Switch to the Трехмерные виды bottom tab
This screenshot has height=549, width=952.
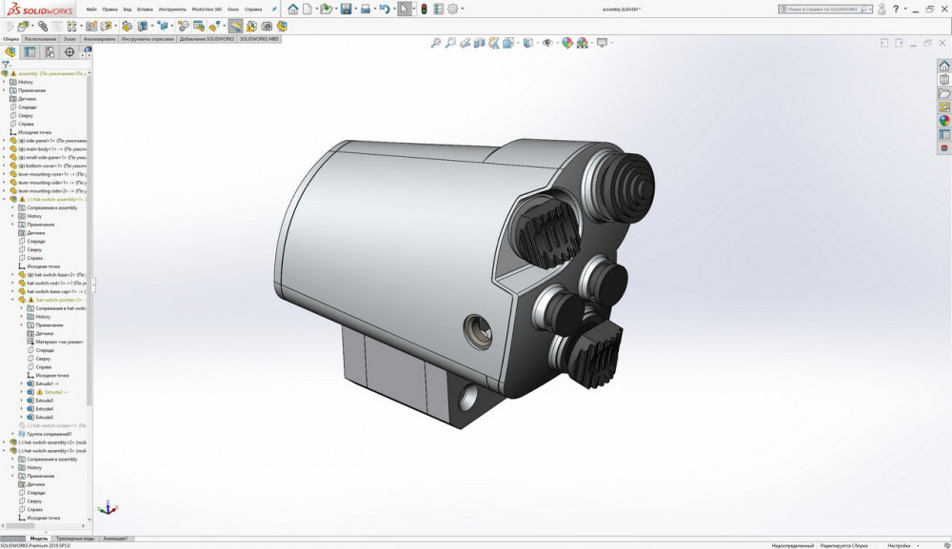click(75, 539)
